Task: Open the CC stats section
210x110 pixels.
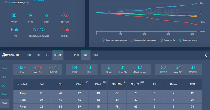Action: [3, 86]
